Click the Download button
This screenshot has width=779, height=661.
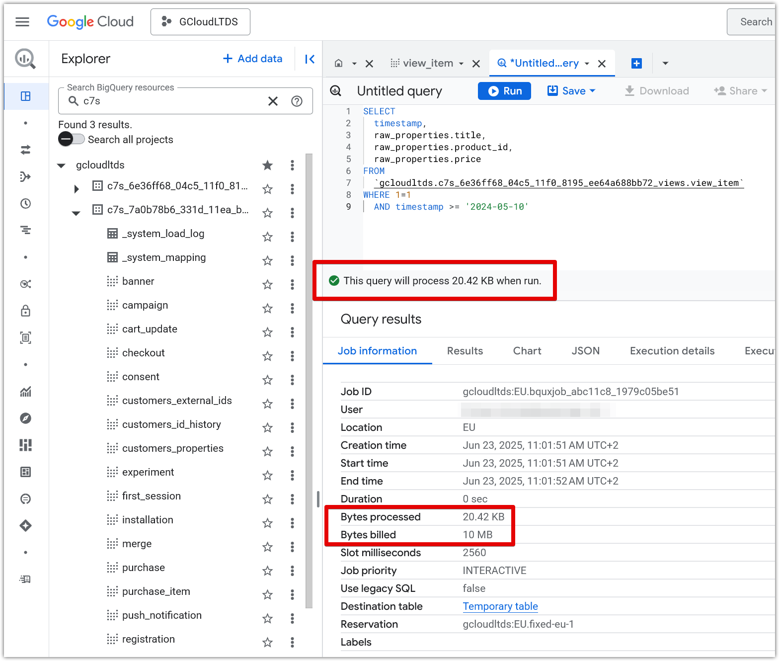[656, 91]
